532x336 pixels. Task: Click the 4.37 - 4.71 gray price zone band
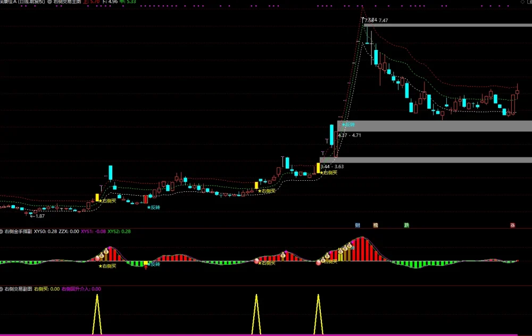[x=435, y=126]
